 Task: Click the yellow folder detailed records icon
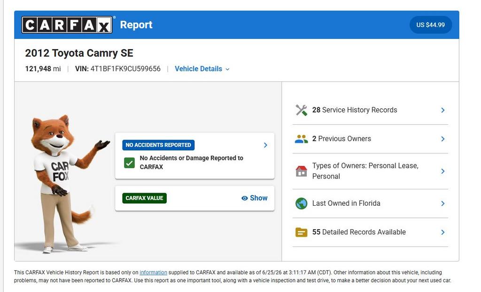coord(301,232)
